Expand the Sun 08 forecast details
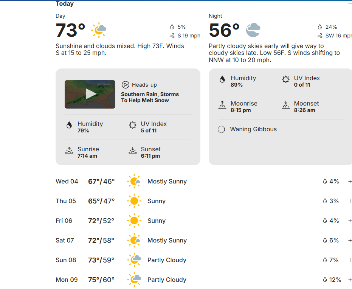352x289 pixels. pos(350,260)
